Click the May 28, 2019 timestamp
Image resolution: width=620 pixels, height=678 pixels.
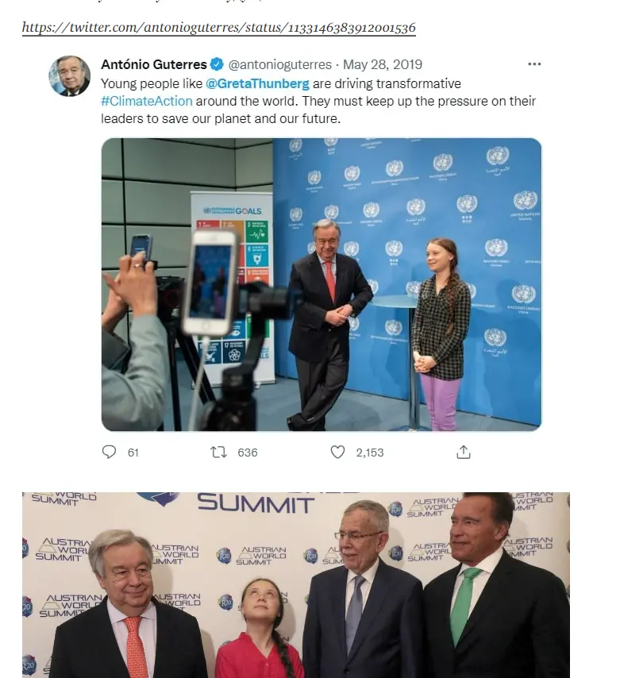click(382, 64)
